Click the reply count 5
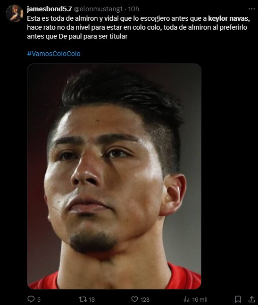The image size is (258, 305). click(x=39, y=299)
